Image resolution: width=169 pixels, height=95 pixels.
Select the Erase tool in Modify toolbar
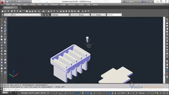pyautogui.click(x=5, y=19)
